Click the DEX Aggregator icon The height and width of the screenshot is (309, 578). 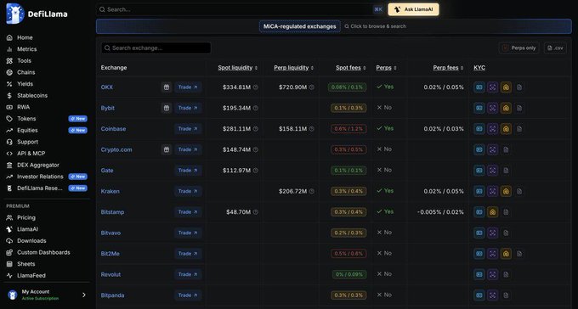click(9, 165)
